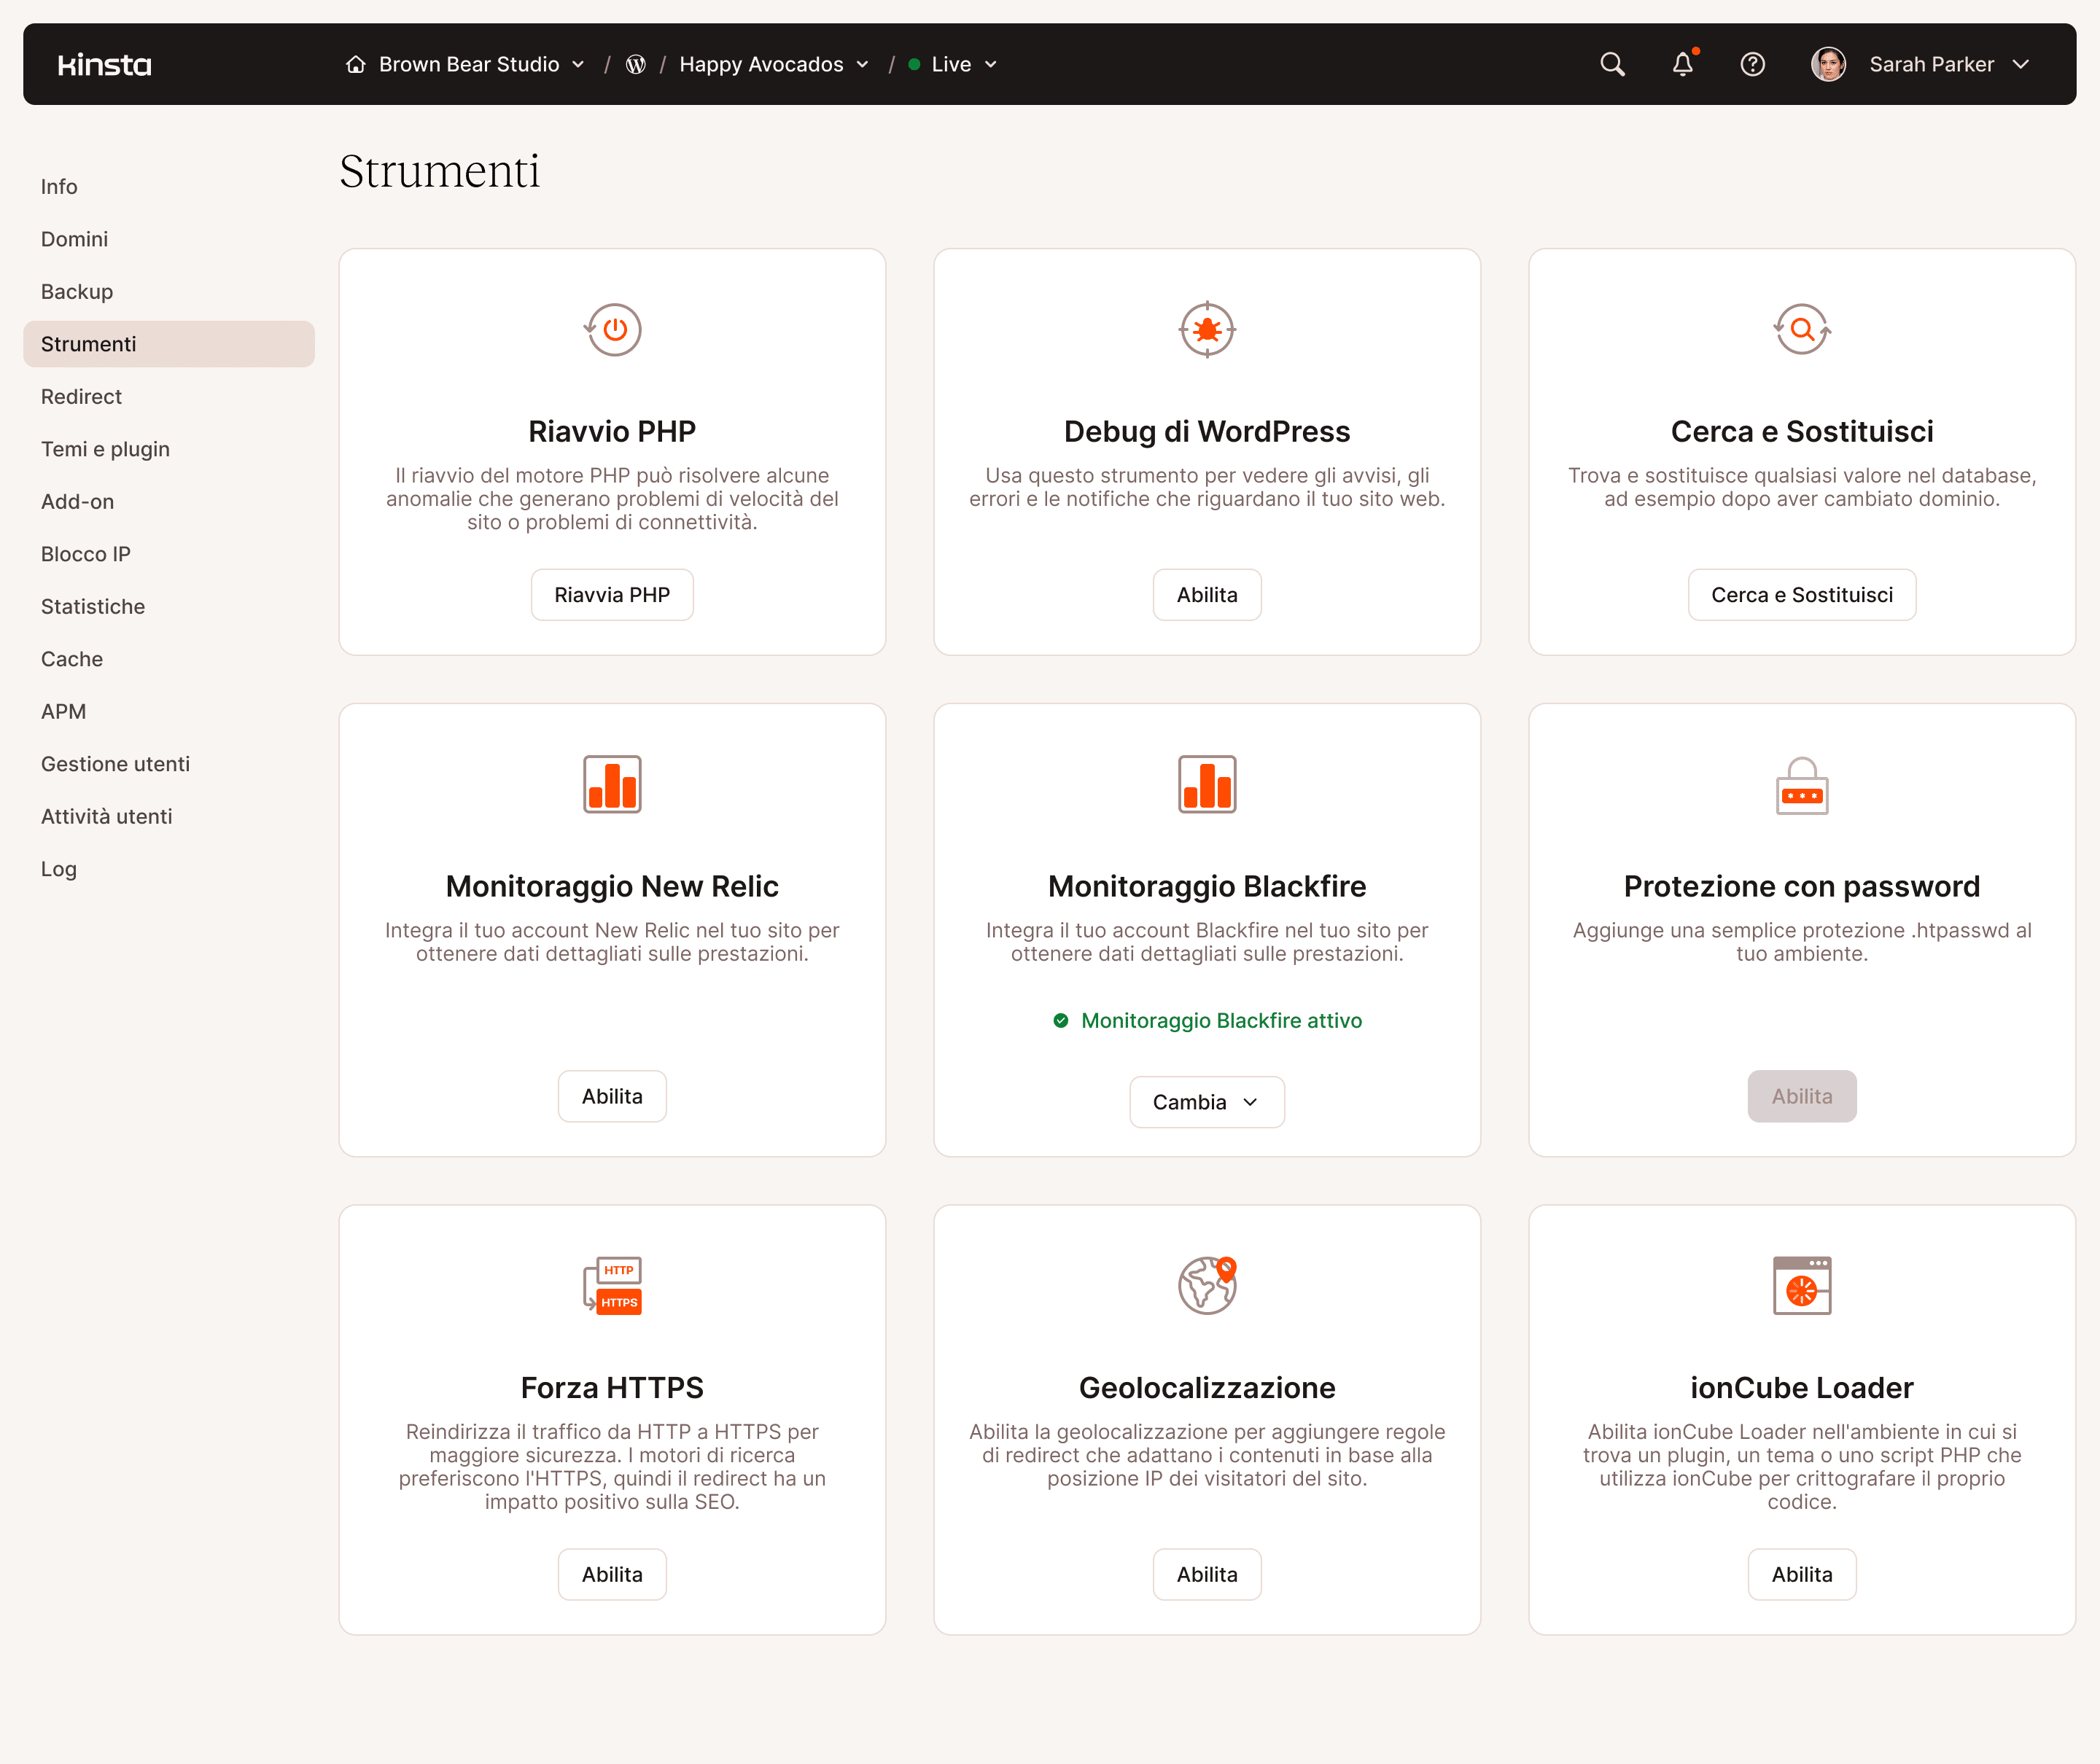Image resolution: width=2100 pixels, height=1764 pixels.
Task: Open the notifications bell
Action: point(1683,64)
